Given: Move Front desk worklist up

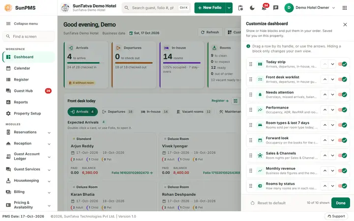Looking at the screenshot, I should [x=324, y=80].
